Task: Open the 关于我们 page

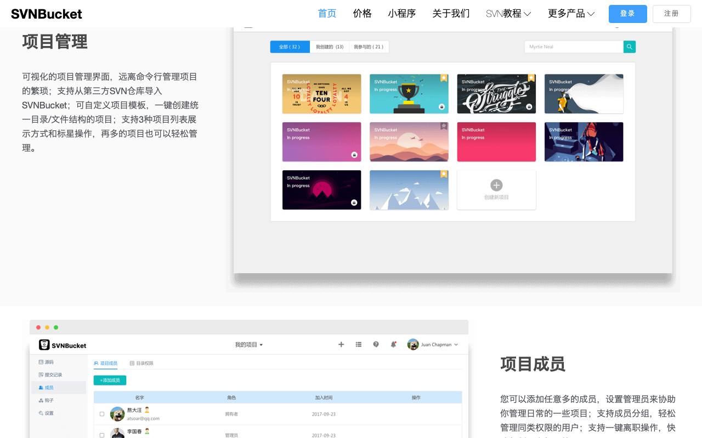Action: pyautogui.click(x=451, y=14)
